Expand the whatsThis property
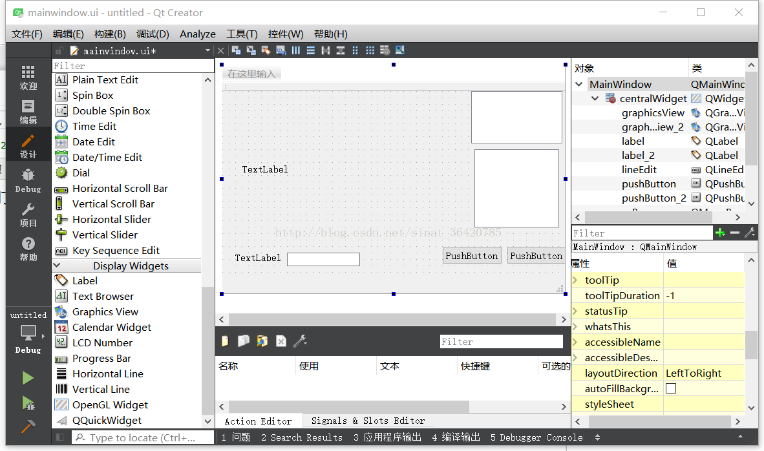The image size is (764, 451). 575,326
